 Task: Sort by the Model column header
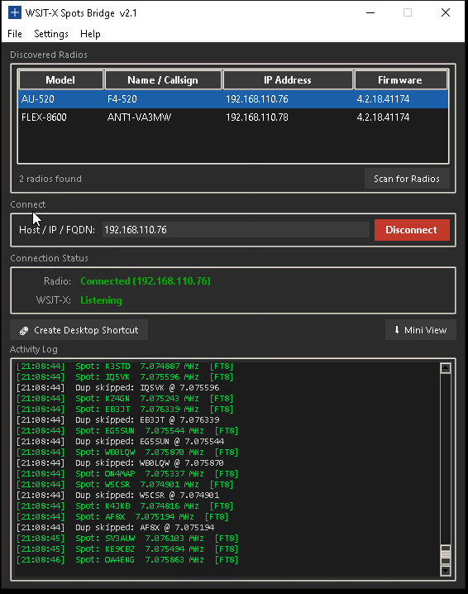tap(60, 80)
